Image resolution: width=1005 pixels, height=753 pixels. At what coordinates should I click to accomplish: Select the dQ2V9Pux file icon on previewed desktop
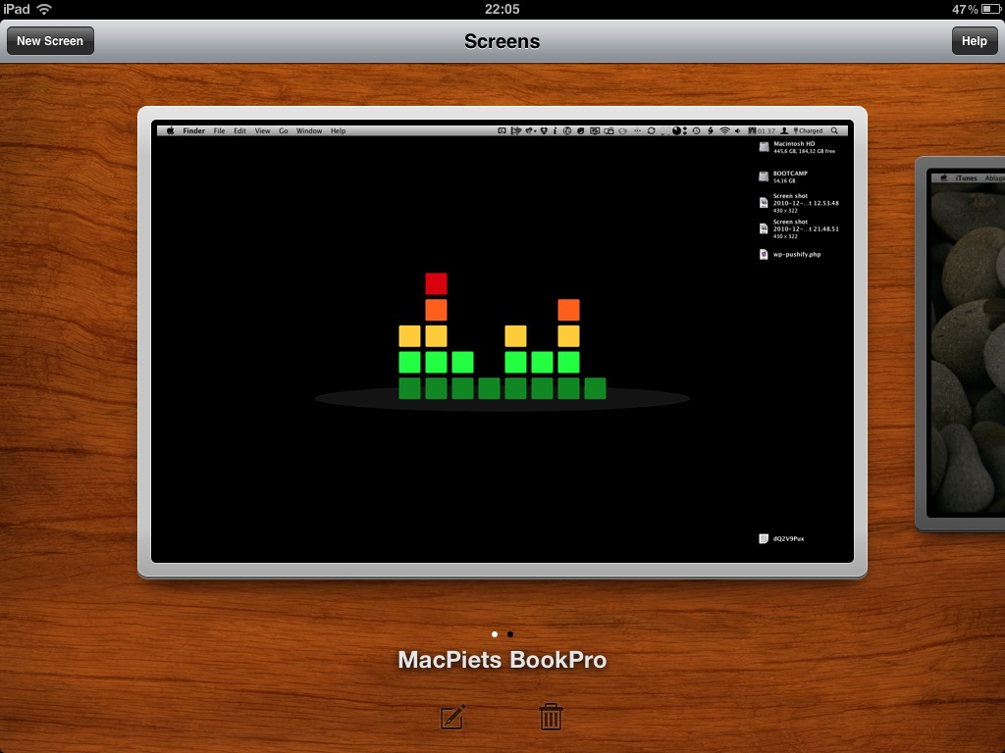tap(764, 538)
